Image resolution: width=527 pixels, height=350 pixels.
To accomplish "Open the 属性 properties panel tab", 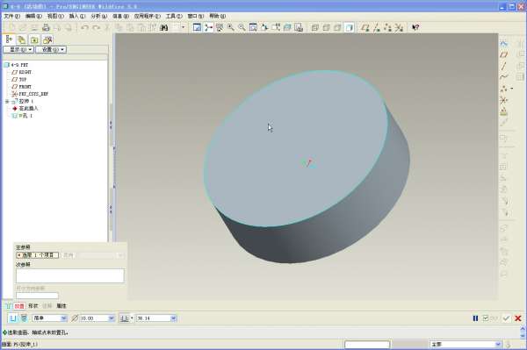I will [x=61, y=306].
